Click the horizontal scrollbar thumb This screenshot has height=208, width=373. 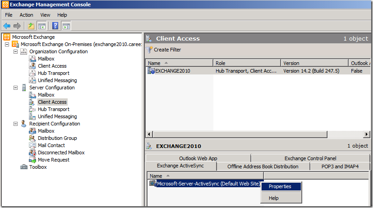[x=240, y=134]
